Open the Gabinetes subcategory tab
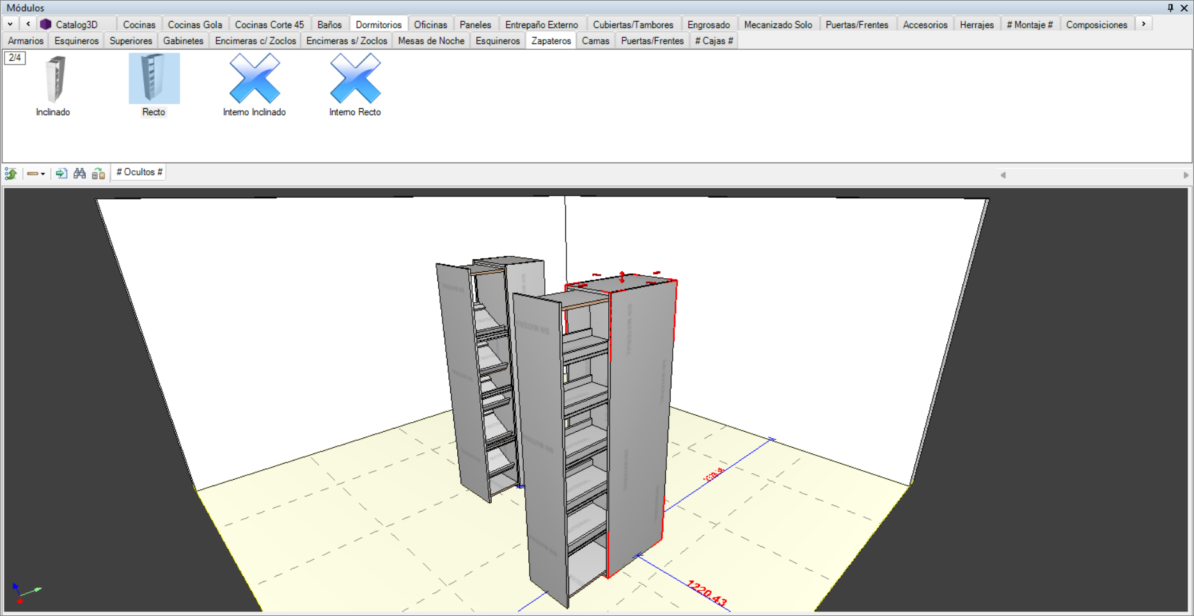Viewport: 1194px width, 616px height. click(184, 40)
